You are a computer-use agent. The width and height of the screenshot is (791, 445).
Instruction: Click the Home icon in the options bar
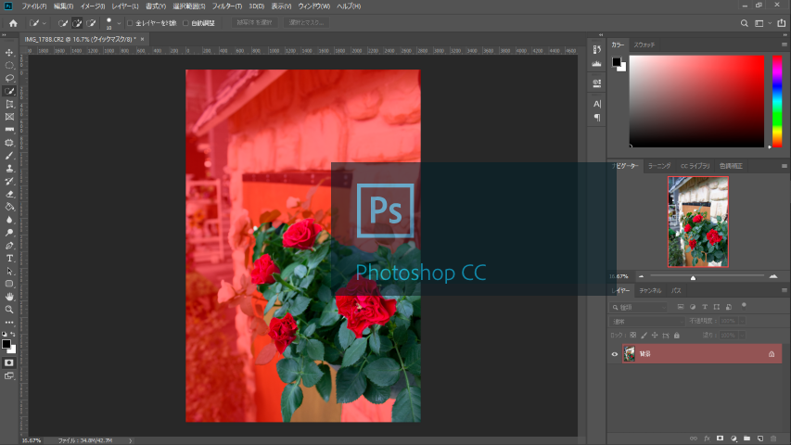coord(13,22)
